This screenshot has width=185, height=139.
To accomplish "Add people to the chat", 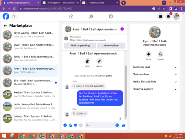I will pos(87,61).
